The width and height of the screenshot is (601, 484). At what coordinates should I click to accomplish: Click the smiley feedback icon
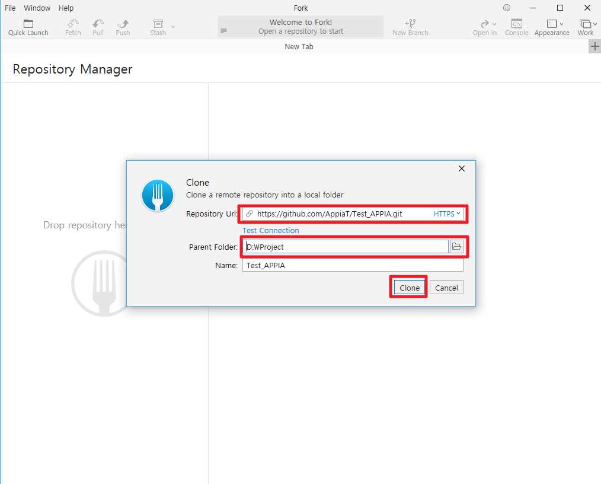(x=507, y=8)
